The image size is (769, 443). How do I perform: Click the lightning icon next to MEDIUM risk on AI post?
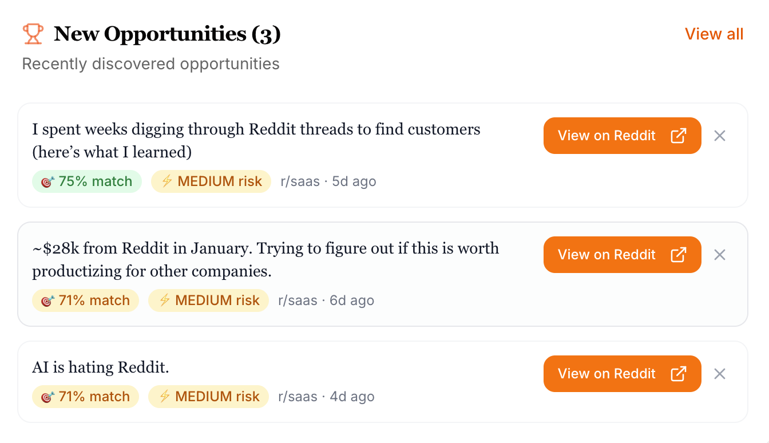point(165,396)
